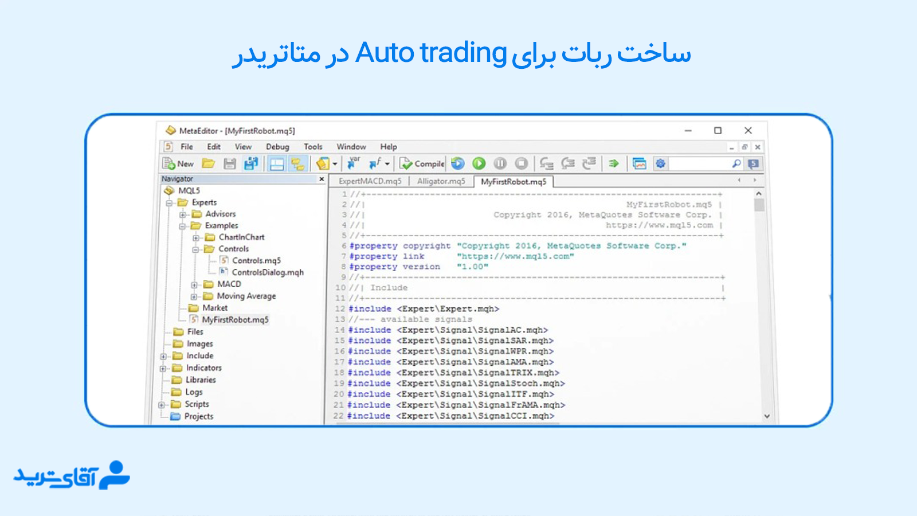Click the 'var' insert variable icon
This screenshot has height=516, width=917.
coord(354,164)
